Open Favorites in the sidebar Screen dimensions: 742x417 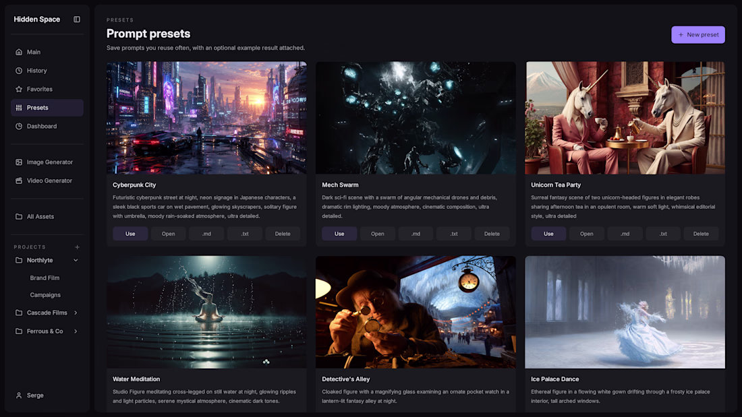[47, 89]
